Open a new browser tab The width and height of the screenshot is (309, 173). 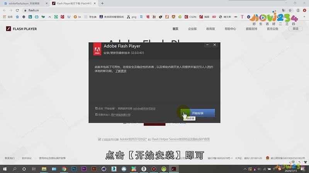click(x=102, y=3)
